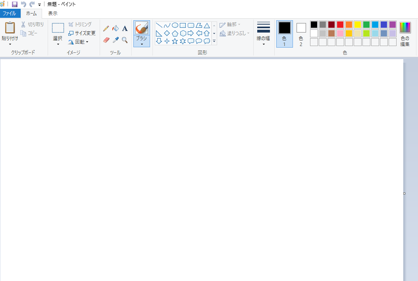Activate 色 2 background color
This screenshot has width=418, height=281.
coord(301,33)
